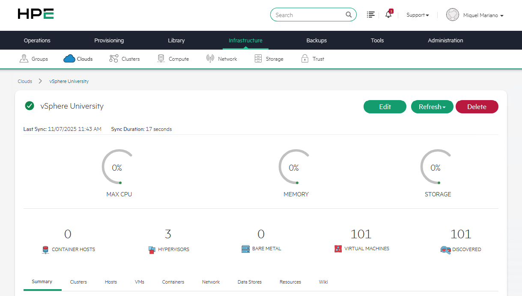Switch to the Wiki tab
This screenshot has height=296, width=522.
click(323, 282)
